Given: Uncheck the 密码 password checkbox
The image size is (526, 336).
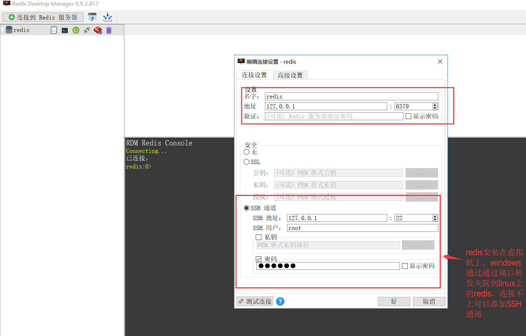Looking at the screenshot, I should 259,259.
